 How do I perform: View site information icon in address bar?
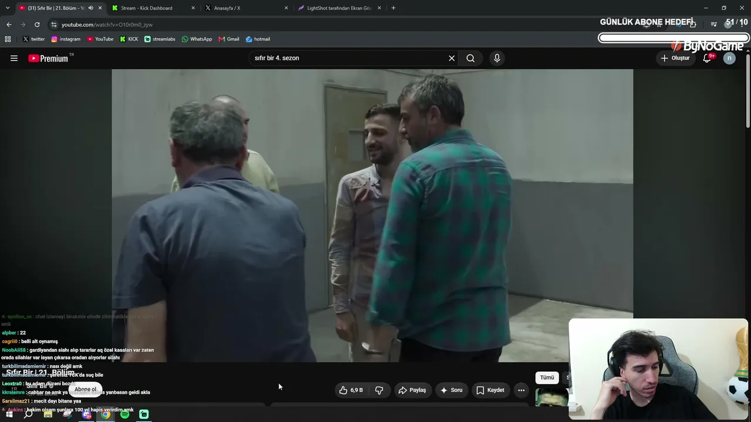click(x=53, y=25)
